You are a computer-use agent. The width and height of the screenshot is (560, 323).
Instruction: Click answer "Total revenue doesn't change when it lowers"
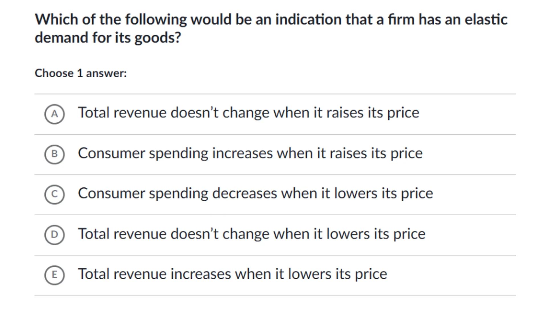(252, 234)
